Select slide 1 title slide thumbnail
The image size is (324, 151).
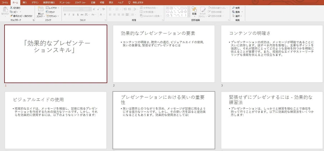point(56,54)
